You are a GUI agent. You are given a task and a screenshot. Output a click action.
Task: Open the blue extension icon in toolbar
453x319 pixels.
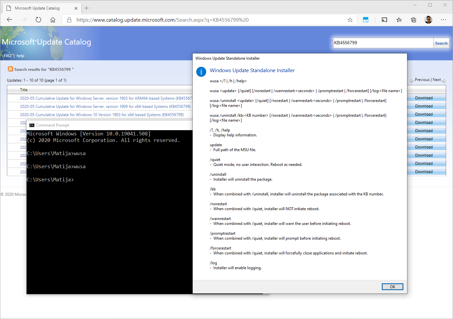tap(366, 20)
